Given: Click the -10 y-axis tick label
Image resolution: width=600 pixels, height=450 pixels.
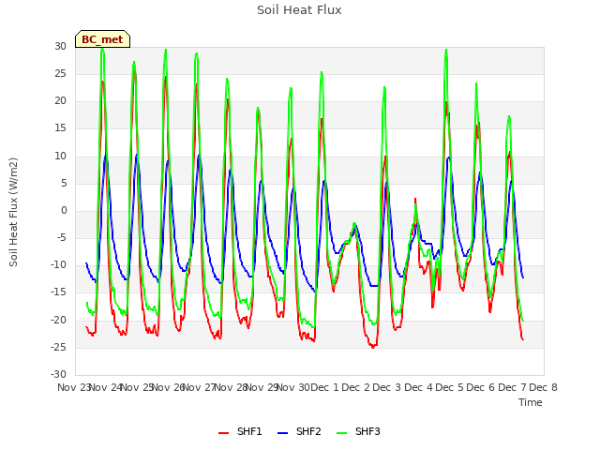Looking at the screenshot, I should pos(58,265).
